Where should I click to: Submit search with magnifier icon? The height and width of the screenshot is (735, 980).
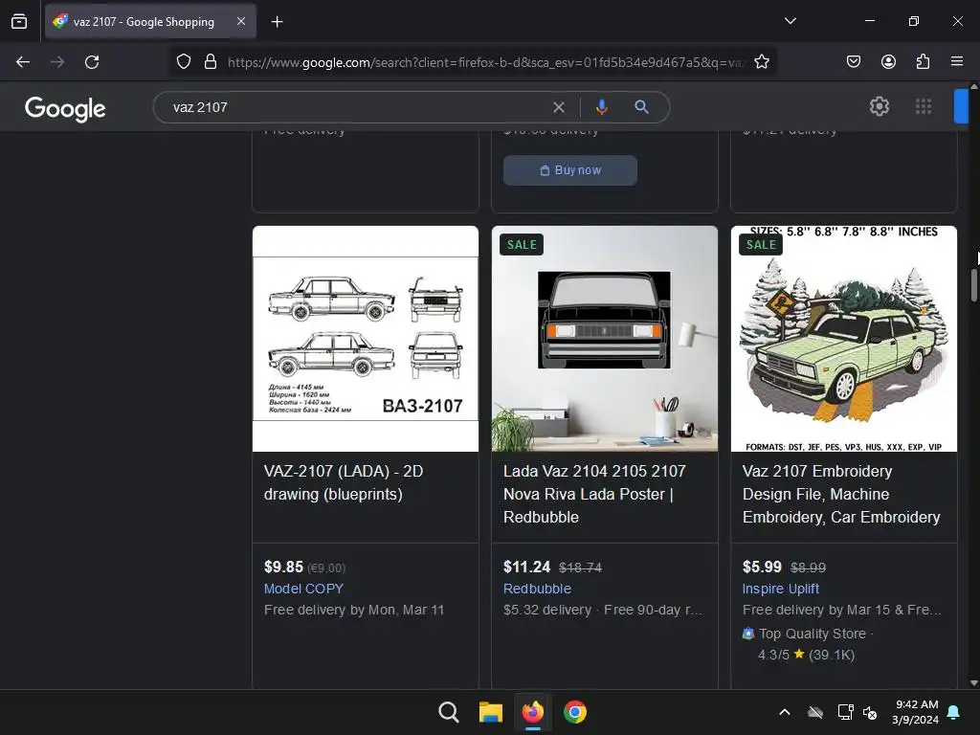641,107
